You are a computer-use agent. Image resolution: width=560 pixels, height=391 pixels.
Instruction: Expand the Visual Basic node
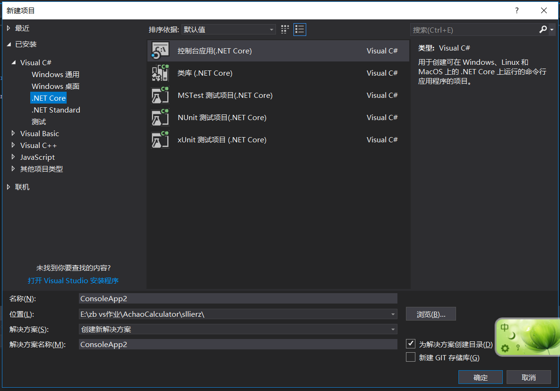pos(13,133)
